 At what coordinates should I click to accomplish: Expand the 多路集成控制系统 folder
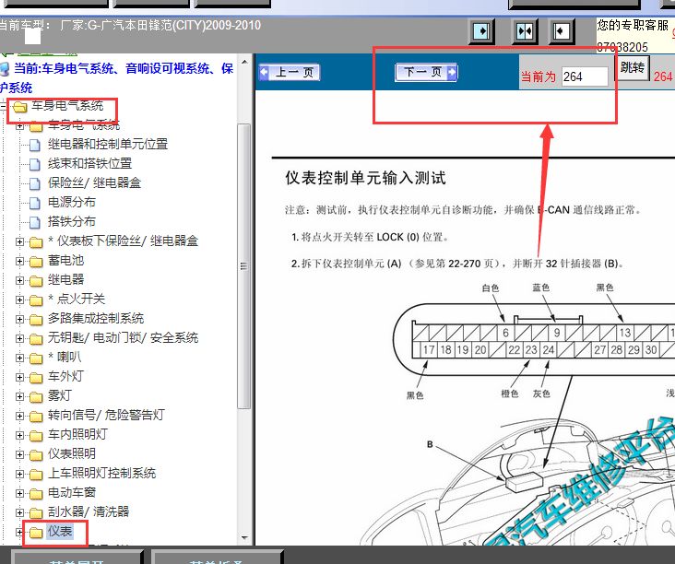pyautogui.click(x=19, y=319)
